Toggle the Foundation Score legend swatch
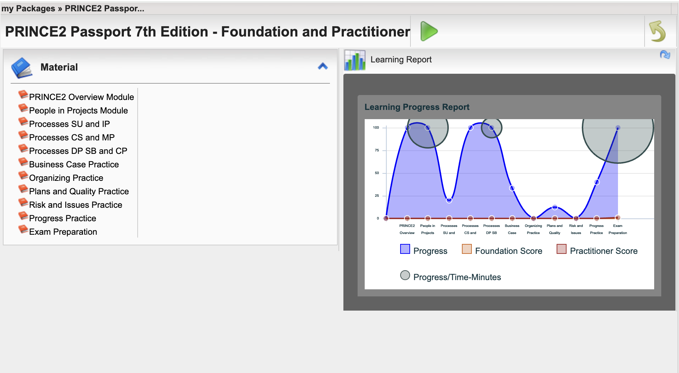This screenshot has width=679, height=373. click(467, 249)
